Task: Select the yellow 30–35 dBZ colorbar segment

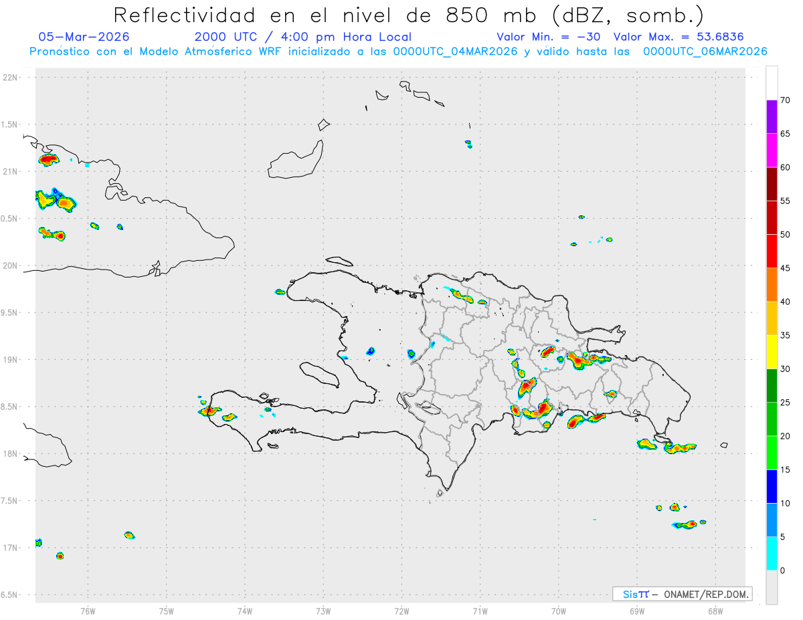Action: pos(772,352)
